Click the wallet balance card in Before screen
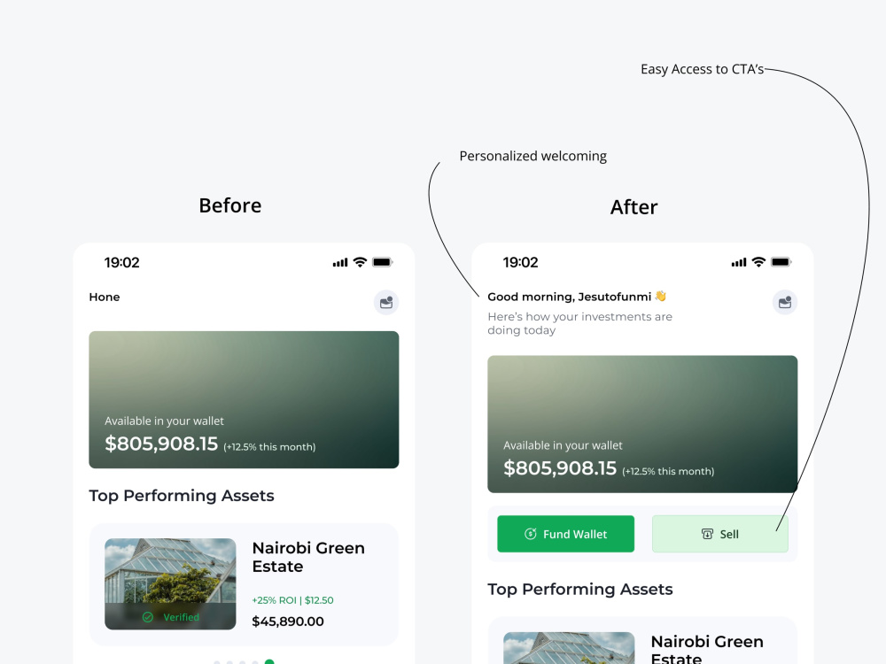Screen dimensions: 886x664 coord(245,400)
